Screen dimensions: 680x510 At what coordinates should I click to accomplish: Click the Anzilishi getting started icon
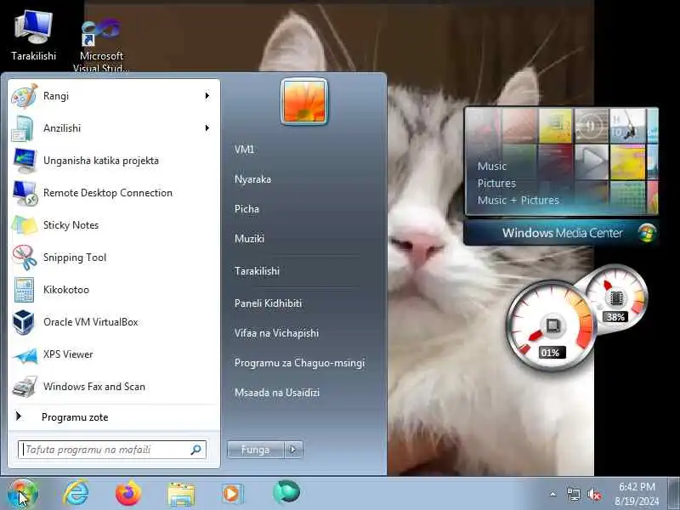tap(24, 128)
